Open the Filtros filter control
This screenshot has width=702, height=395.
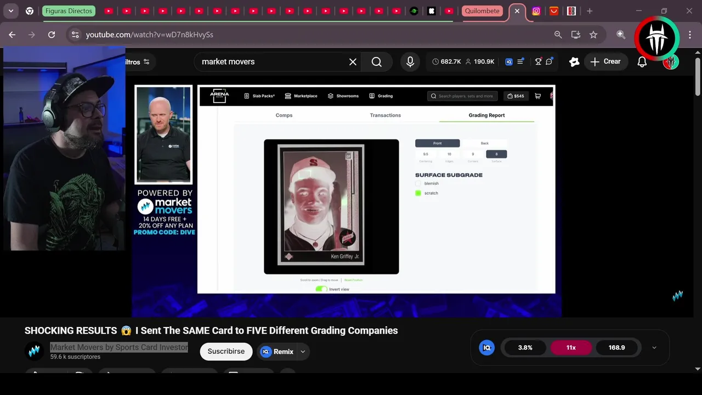137,62
